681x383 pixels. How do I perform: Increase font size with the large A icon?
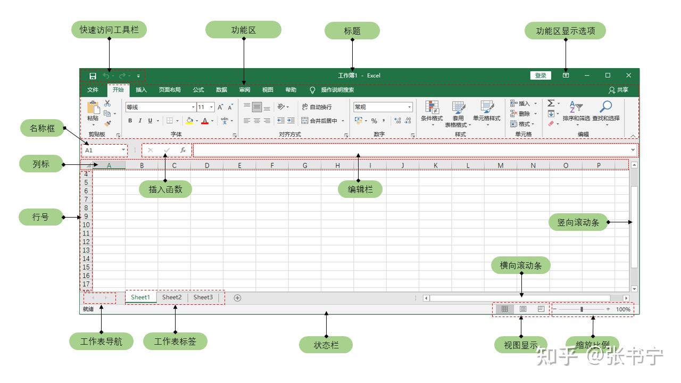coord(220,107)
